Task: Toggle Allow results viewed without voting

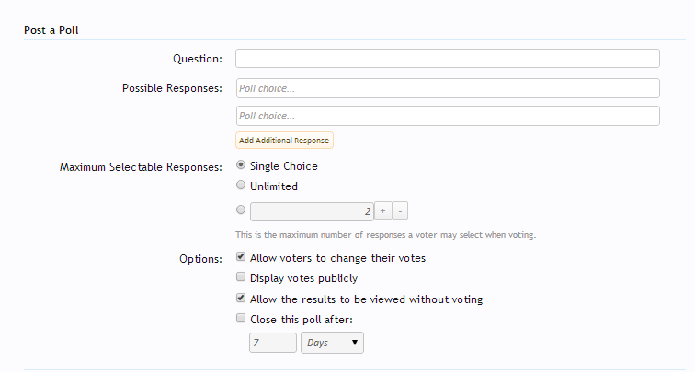Action: pos(242,299)
